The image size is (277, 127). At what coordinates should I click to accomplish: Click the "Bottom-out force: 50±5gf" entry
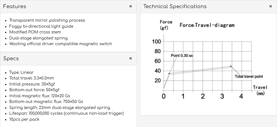34,90
